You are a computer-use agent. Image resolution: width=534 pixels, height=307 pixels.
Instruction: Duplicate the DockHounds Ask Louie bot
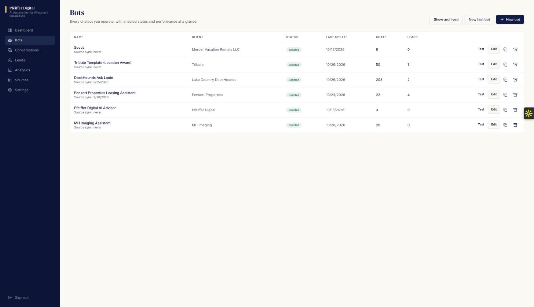(x=505, y=79)
